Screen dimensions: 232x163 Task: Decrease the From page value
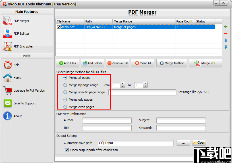pos(123,86)
